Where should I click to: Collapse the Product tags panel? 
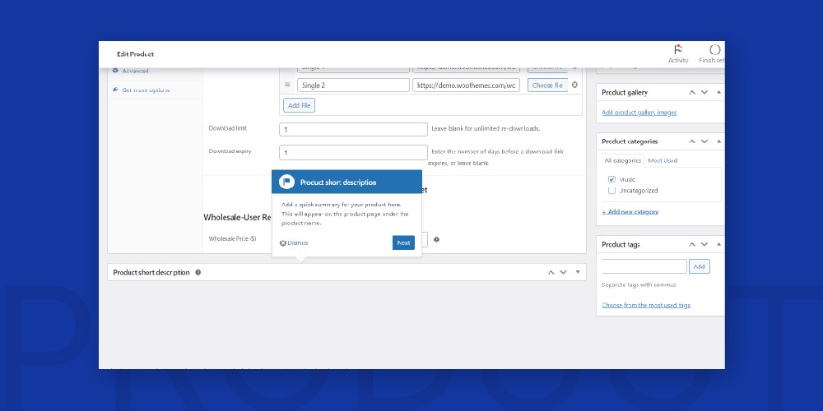tap(718, 244)
